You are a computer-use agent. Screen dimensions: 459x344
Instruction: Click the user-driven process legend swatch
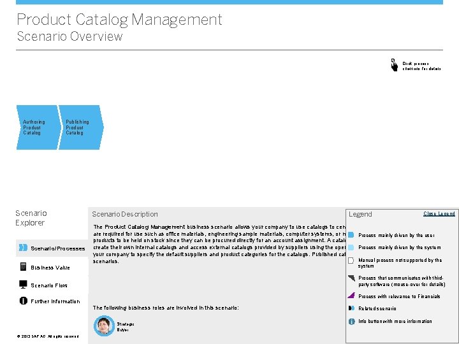[x=351, y=235]
